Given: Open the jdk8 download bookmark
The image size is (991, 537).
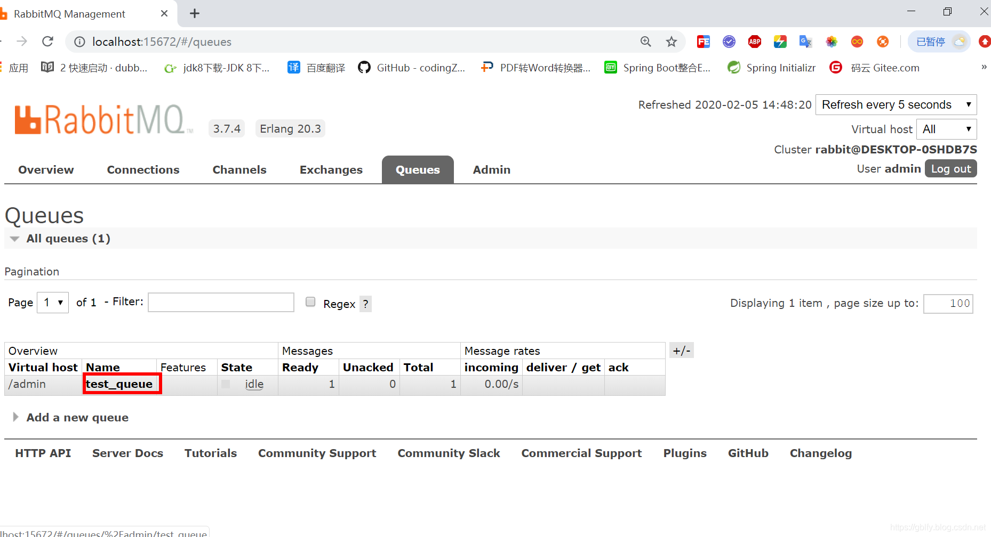Looking at the screenshot, I should pyautogui.click(x=217, y=68).
